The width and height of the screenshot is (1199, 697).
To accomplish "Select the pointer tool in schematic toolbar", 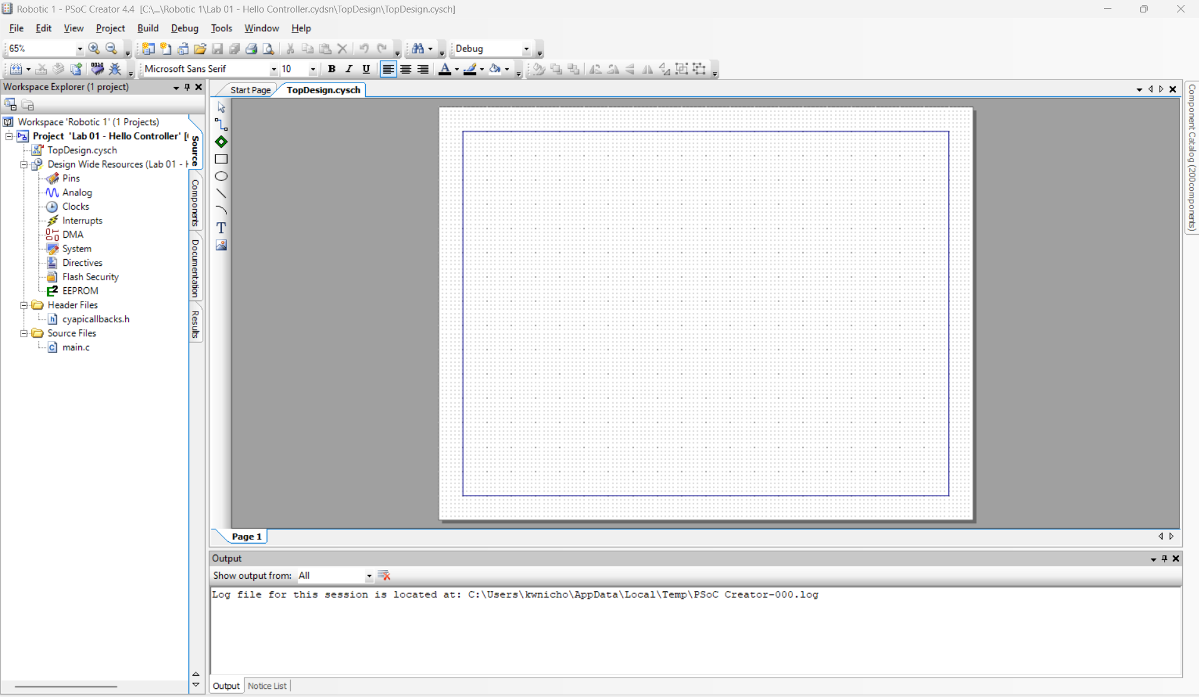I will coord(221,108).
